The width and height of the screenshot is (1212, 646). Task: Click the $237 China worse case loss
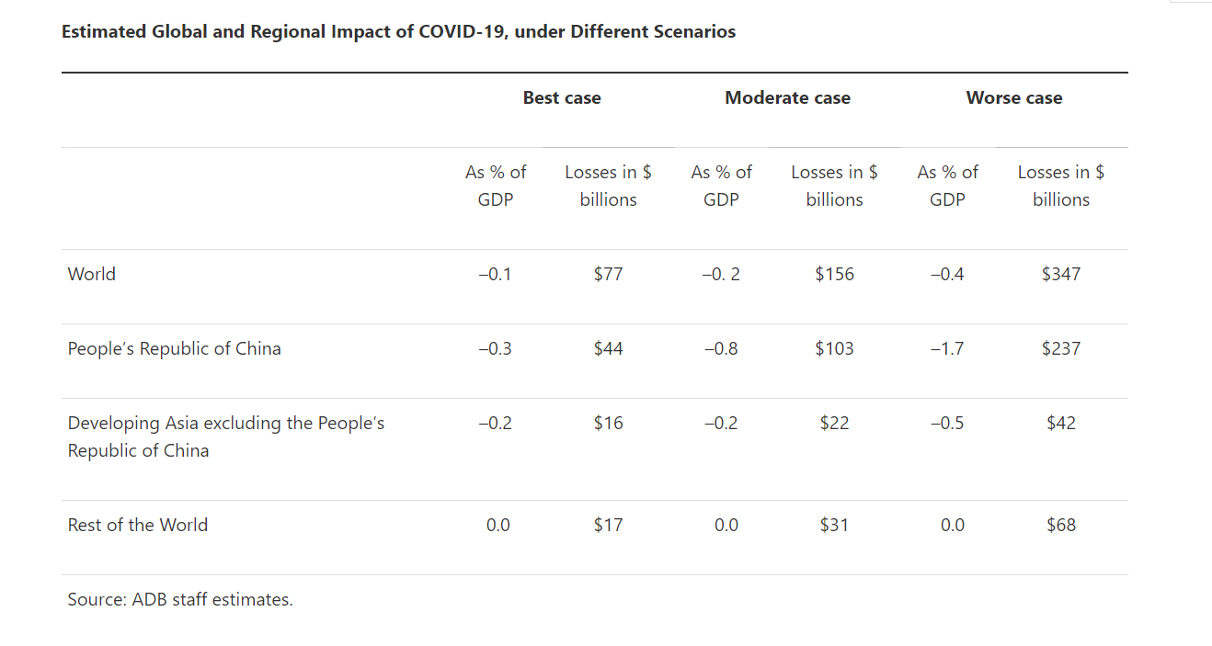click(1060, 348)
